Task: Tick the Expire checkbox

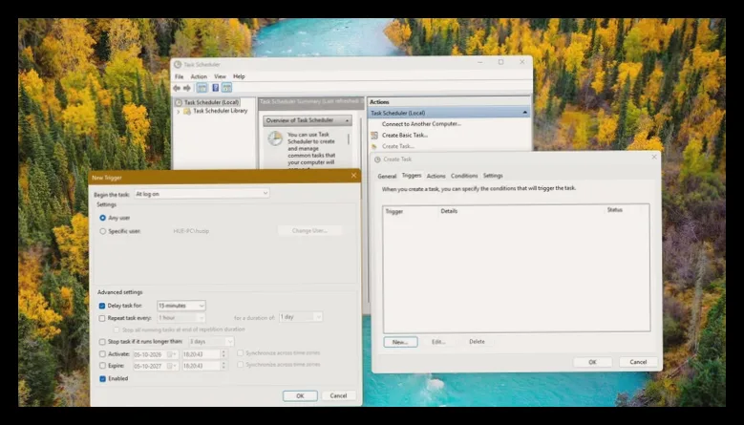Action: point(102,366)
